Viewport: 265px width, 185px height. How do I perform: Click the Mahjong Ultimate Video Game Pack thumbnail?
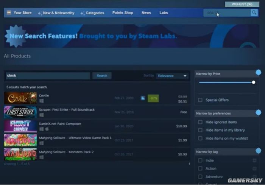tap(20, 140)
